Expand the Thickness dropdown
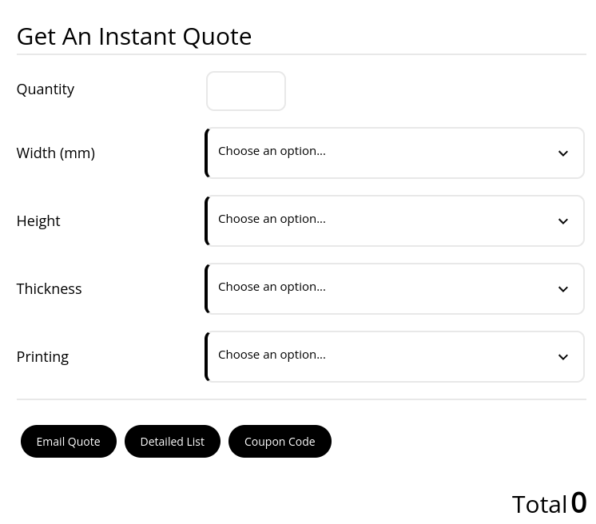Screen dimensions: 596x524 point(394,289)
